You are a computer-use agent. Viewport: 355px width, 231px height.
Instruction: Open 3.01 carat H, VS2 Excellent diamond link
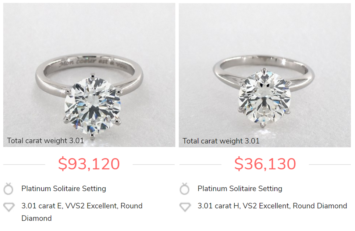click(272, 206)
